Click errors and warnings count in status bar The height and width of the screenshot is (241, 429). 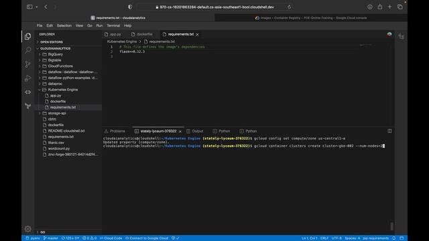[89, 238]
